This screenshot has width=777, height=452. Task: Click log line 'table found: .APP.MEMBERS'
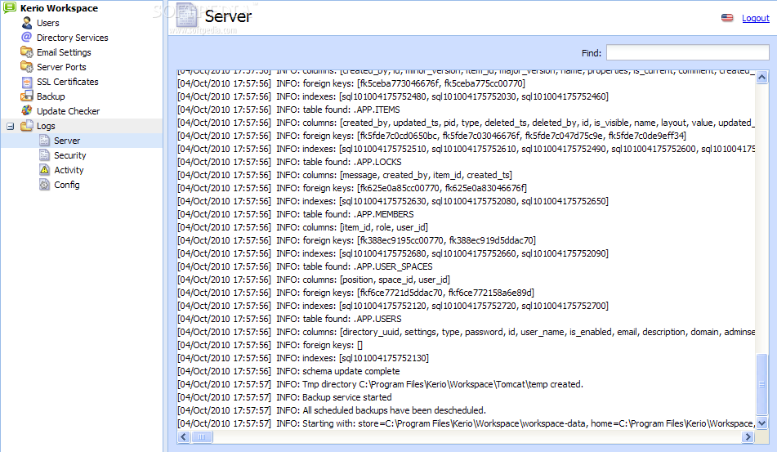(x=295, y=214)
